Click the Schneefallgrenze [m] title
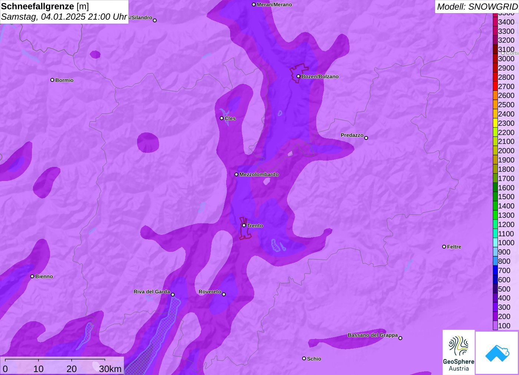The width and height of the screenshot is (519, 375). point(45,6)
